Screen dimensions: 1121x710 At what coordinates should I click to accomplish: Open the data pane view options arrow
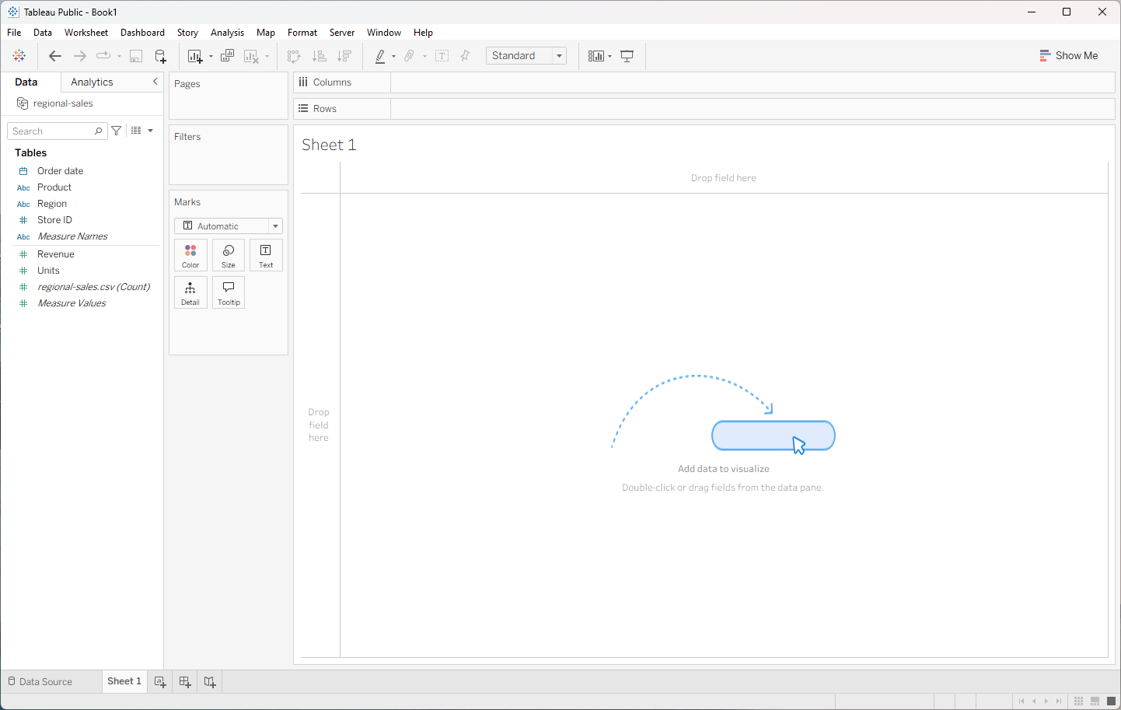(151, 131)
